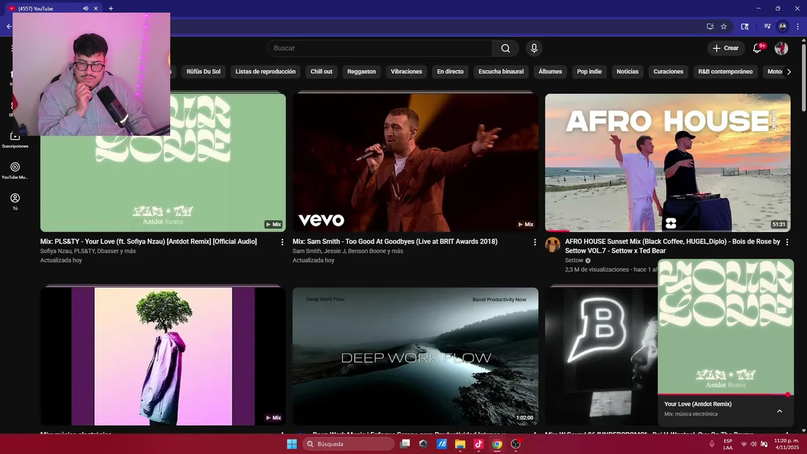The height and width of the screenshot is (454, 807).
Task: Open the Sam Smith vevo thumbnail
Action: coord(415,163)
